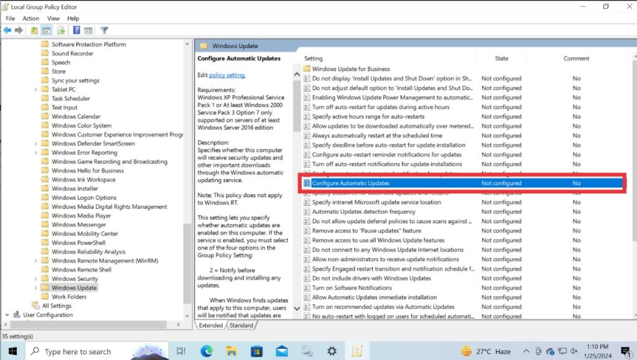Click the Back navigation arrow in the toolbar
Screen dimensions: 637x360
(7, 30)
